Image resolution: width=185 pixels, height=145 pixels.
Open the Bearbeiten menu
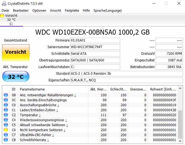click(21, 11)
